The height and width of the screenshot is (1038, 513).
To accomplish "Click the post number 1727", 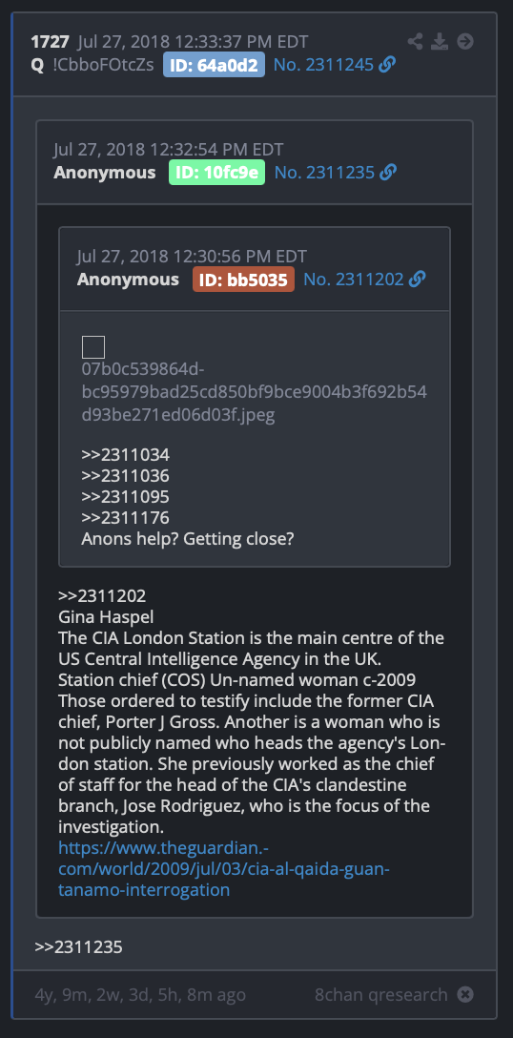I will [x=50, y=42].
